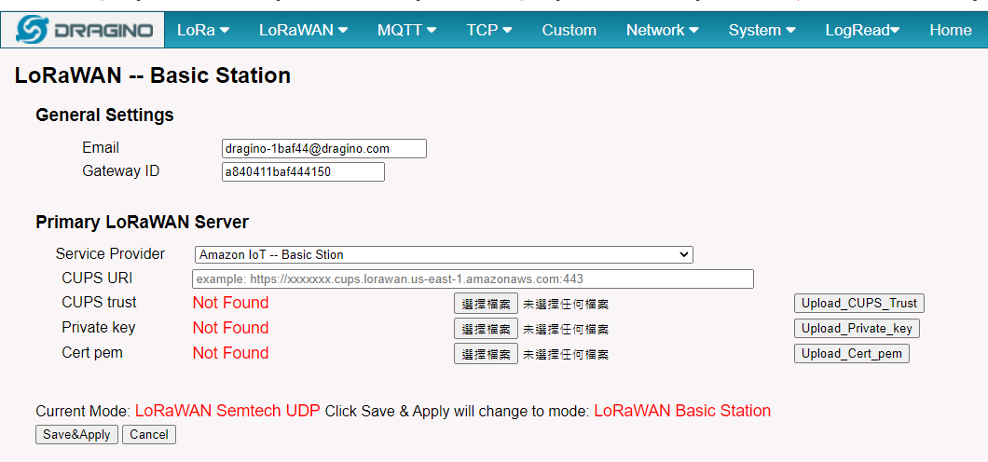Expand the MQTT menu
988x462 pixels.
click(407, 30)
